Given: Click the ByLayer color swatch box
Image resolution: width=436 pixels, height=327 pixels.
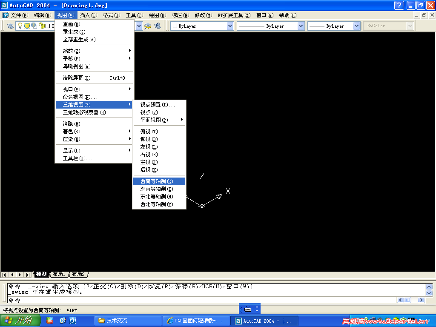Looking at the screenshot, I should pyautogui.click(x=175, y=26).
